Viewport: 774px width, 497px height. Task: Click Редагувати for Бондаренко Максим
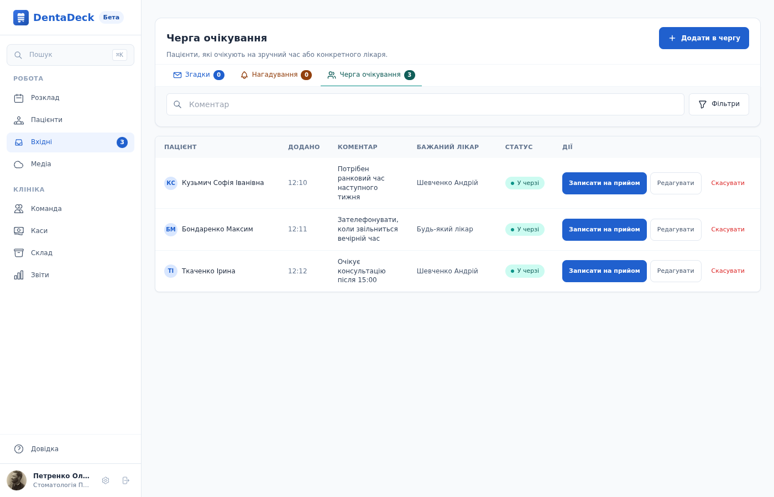pyautogui.click(x=676, y=230)
